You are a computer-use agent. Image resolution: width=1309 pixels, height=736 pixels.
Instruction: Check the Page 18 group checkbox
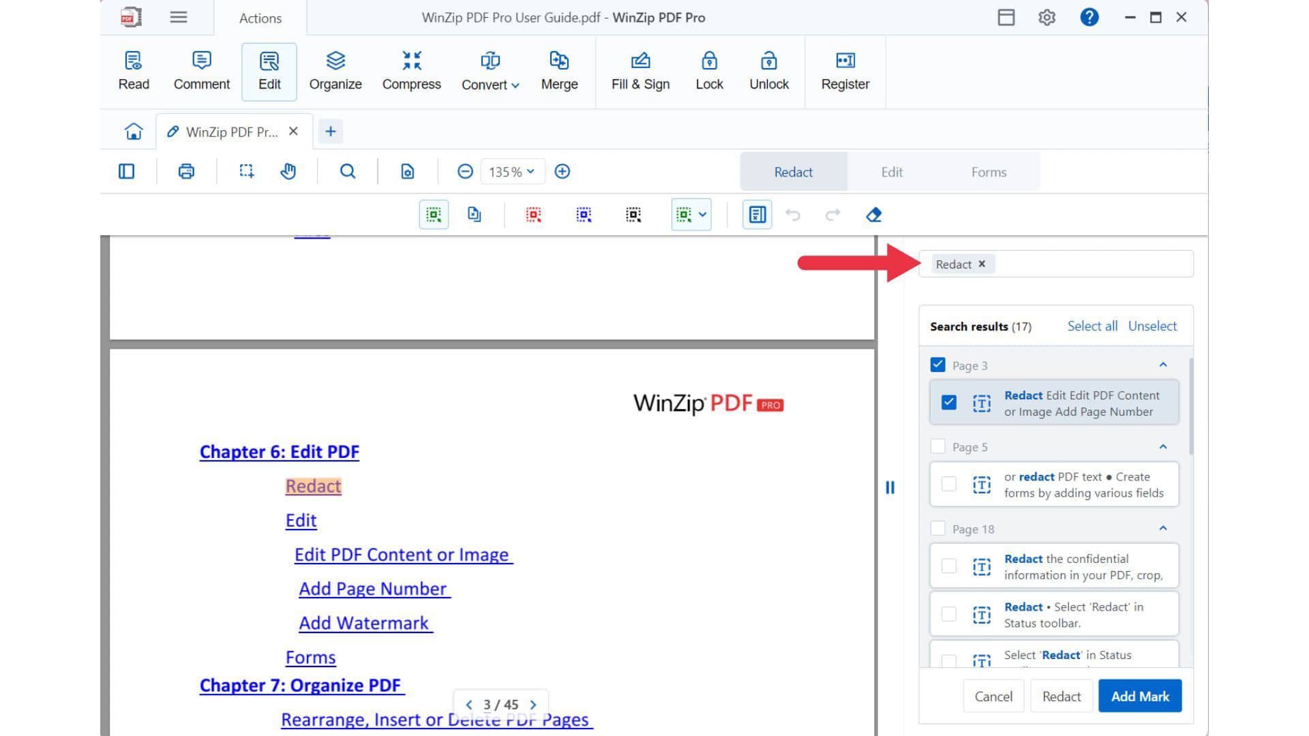point(938,529)
